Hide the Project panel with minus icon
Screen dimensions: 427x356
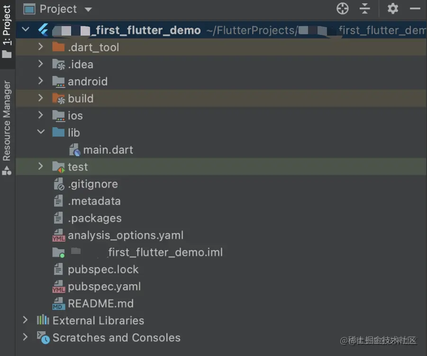[x=415, y=9]
